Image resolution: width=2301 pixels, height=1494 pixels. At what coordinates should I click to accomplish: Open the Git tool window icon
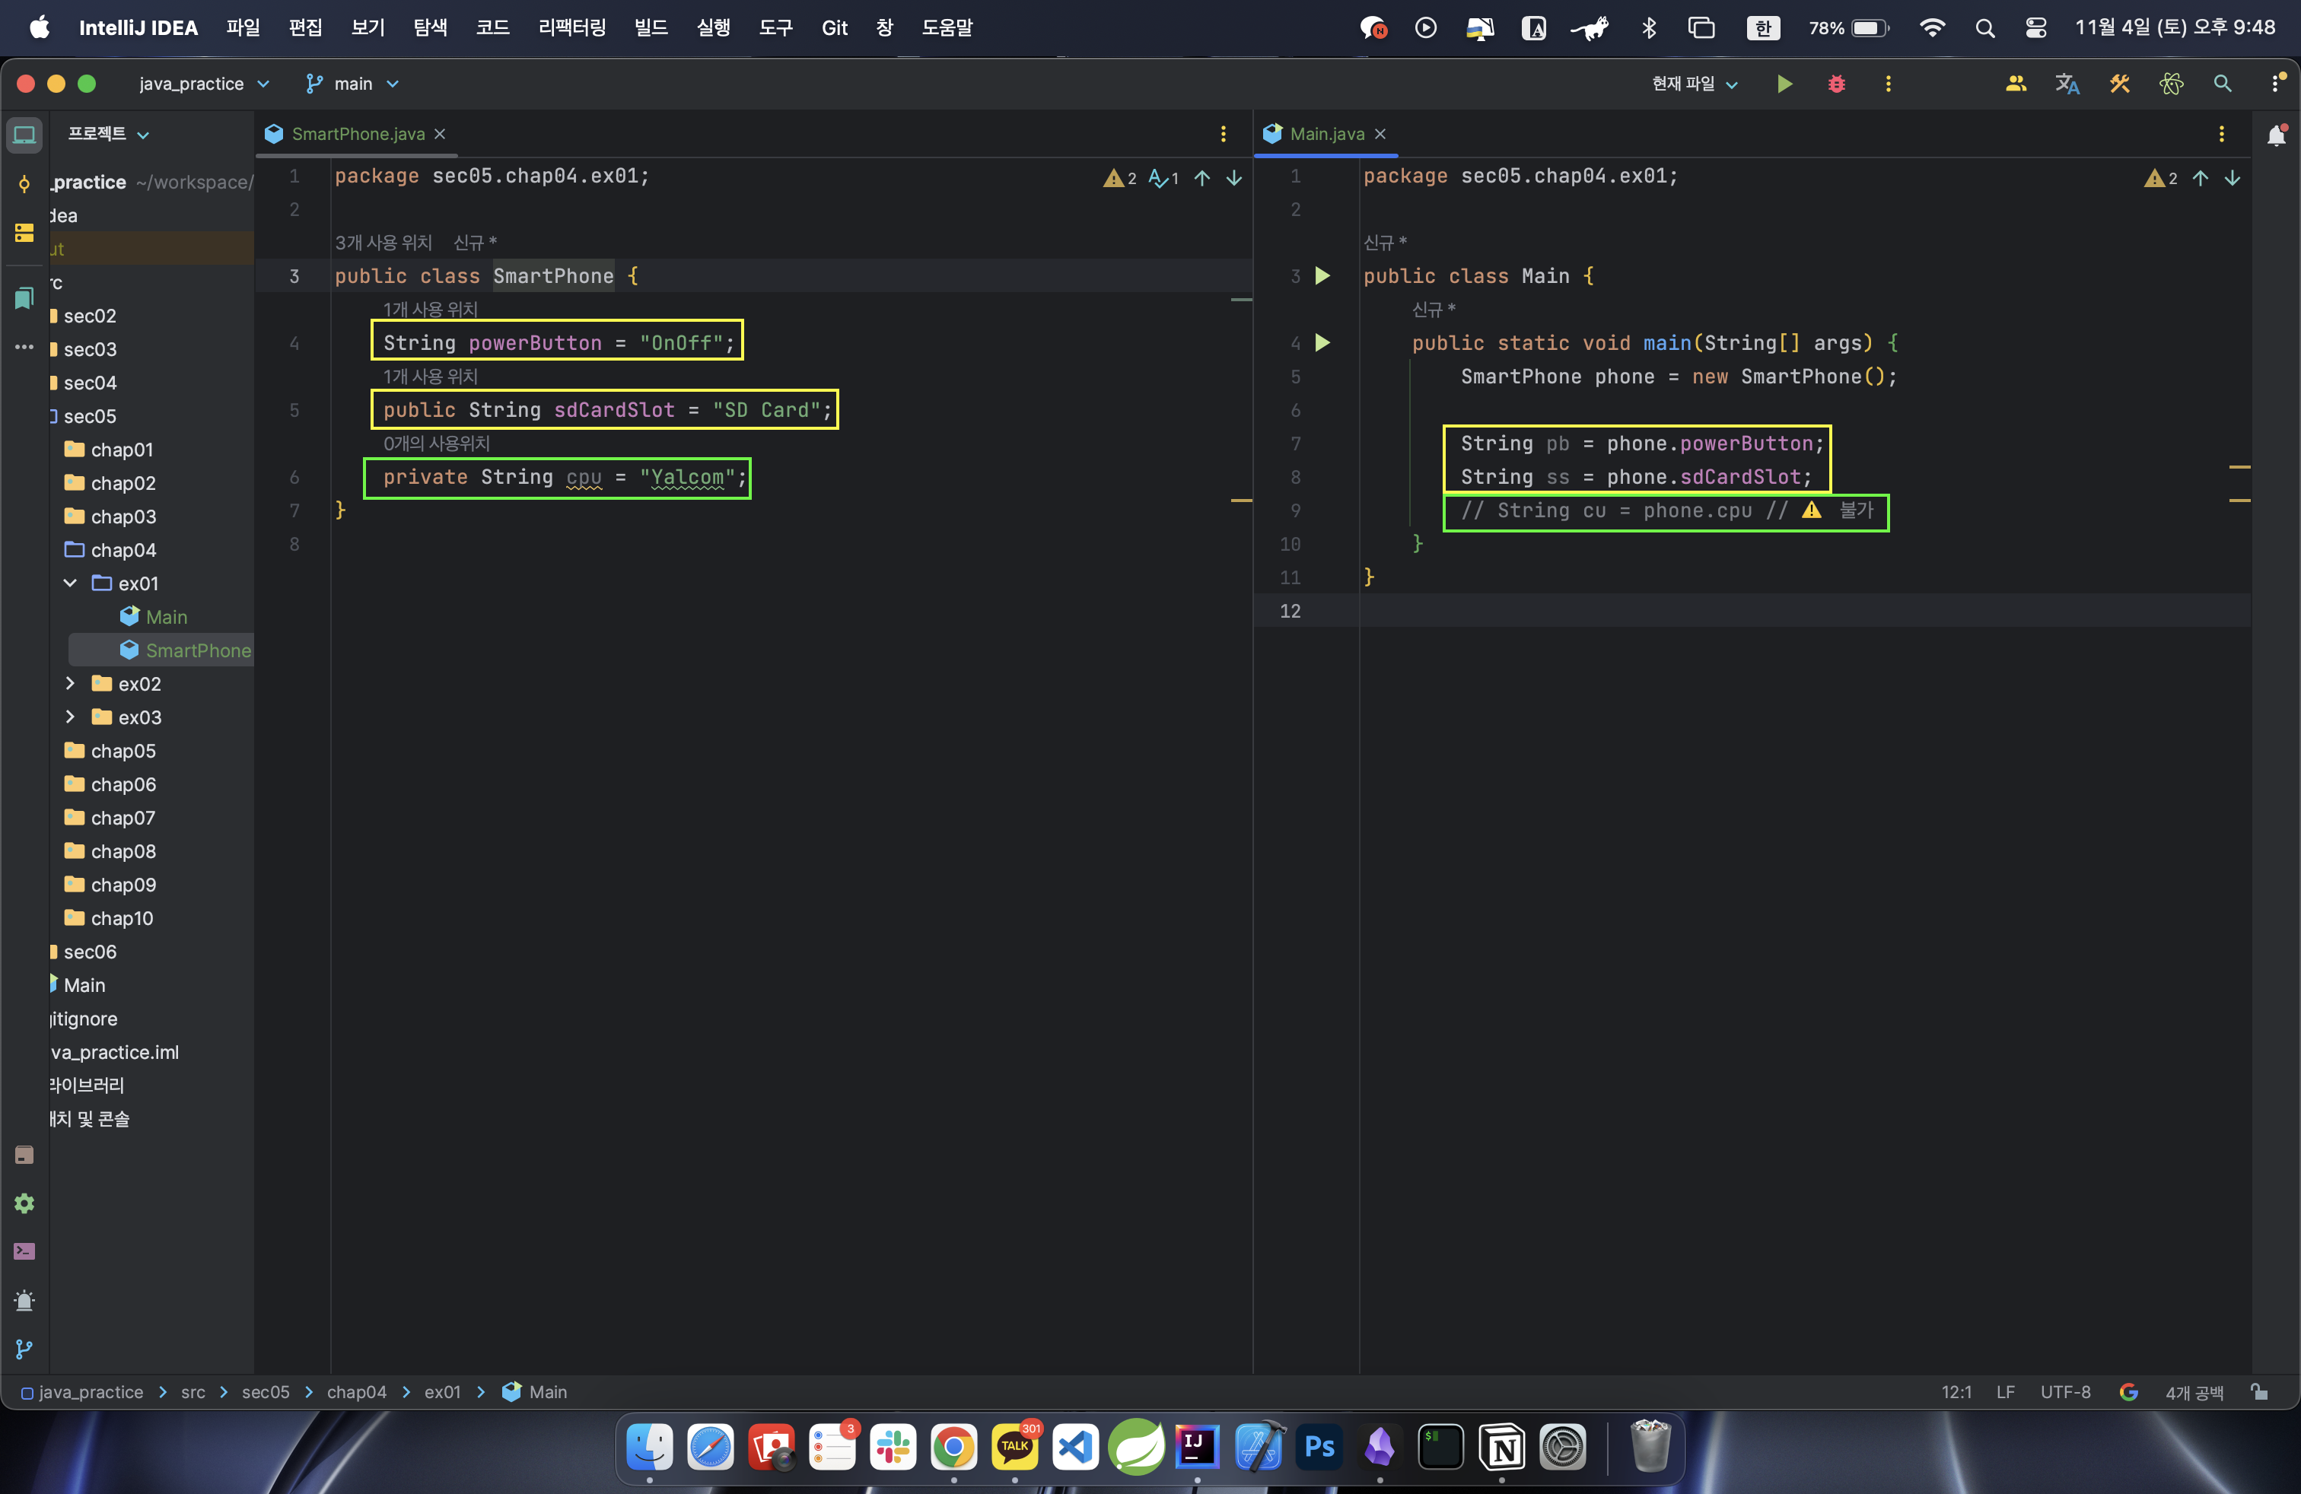[x=24, y=1349]
